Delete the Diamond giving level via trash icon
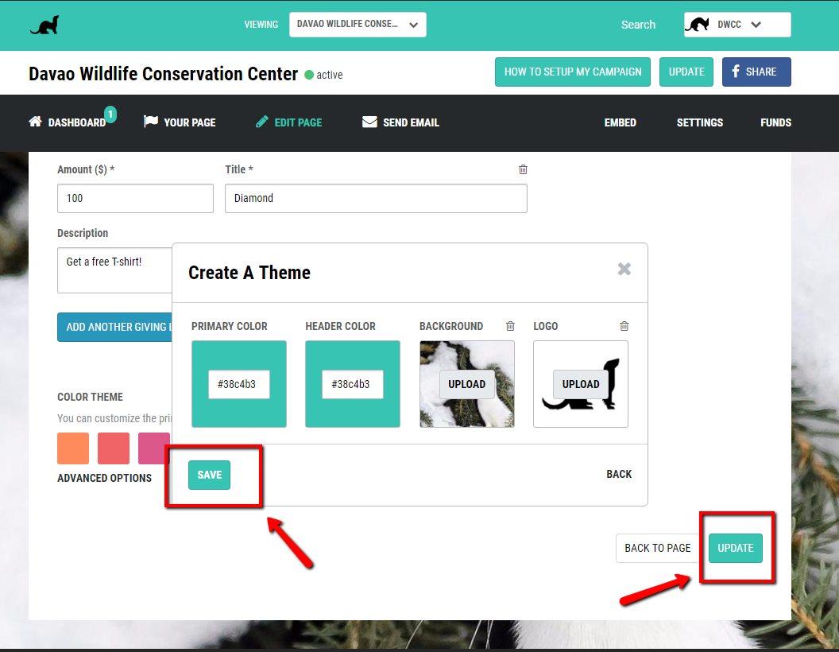This screenshot has height=652, width=839. 523,169
